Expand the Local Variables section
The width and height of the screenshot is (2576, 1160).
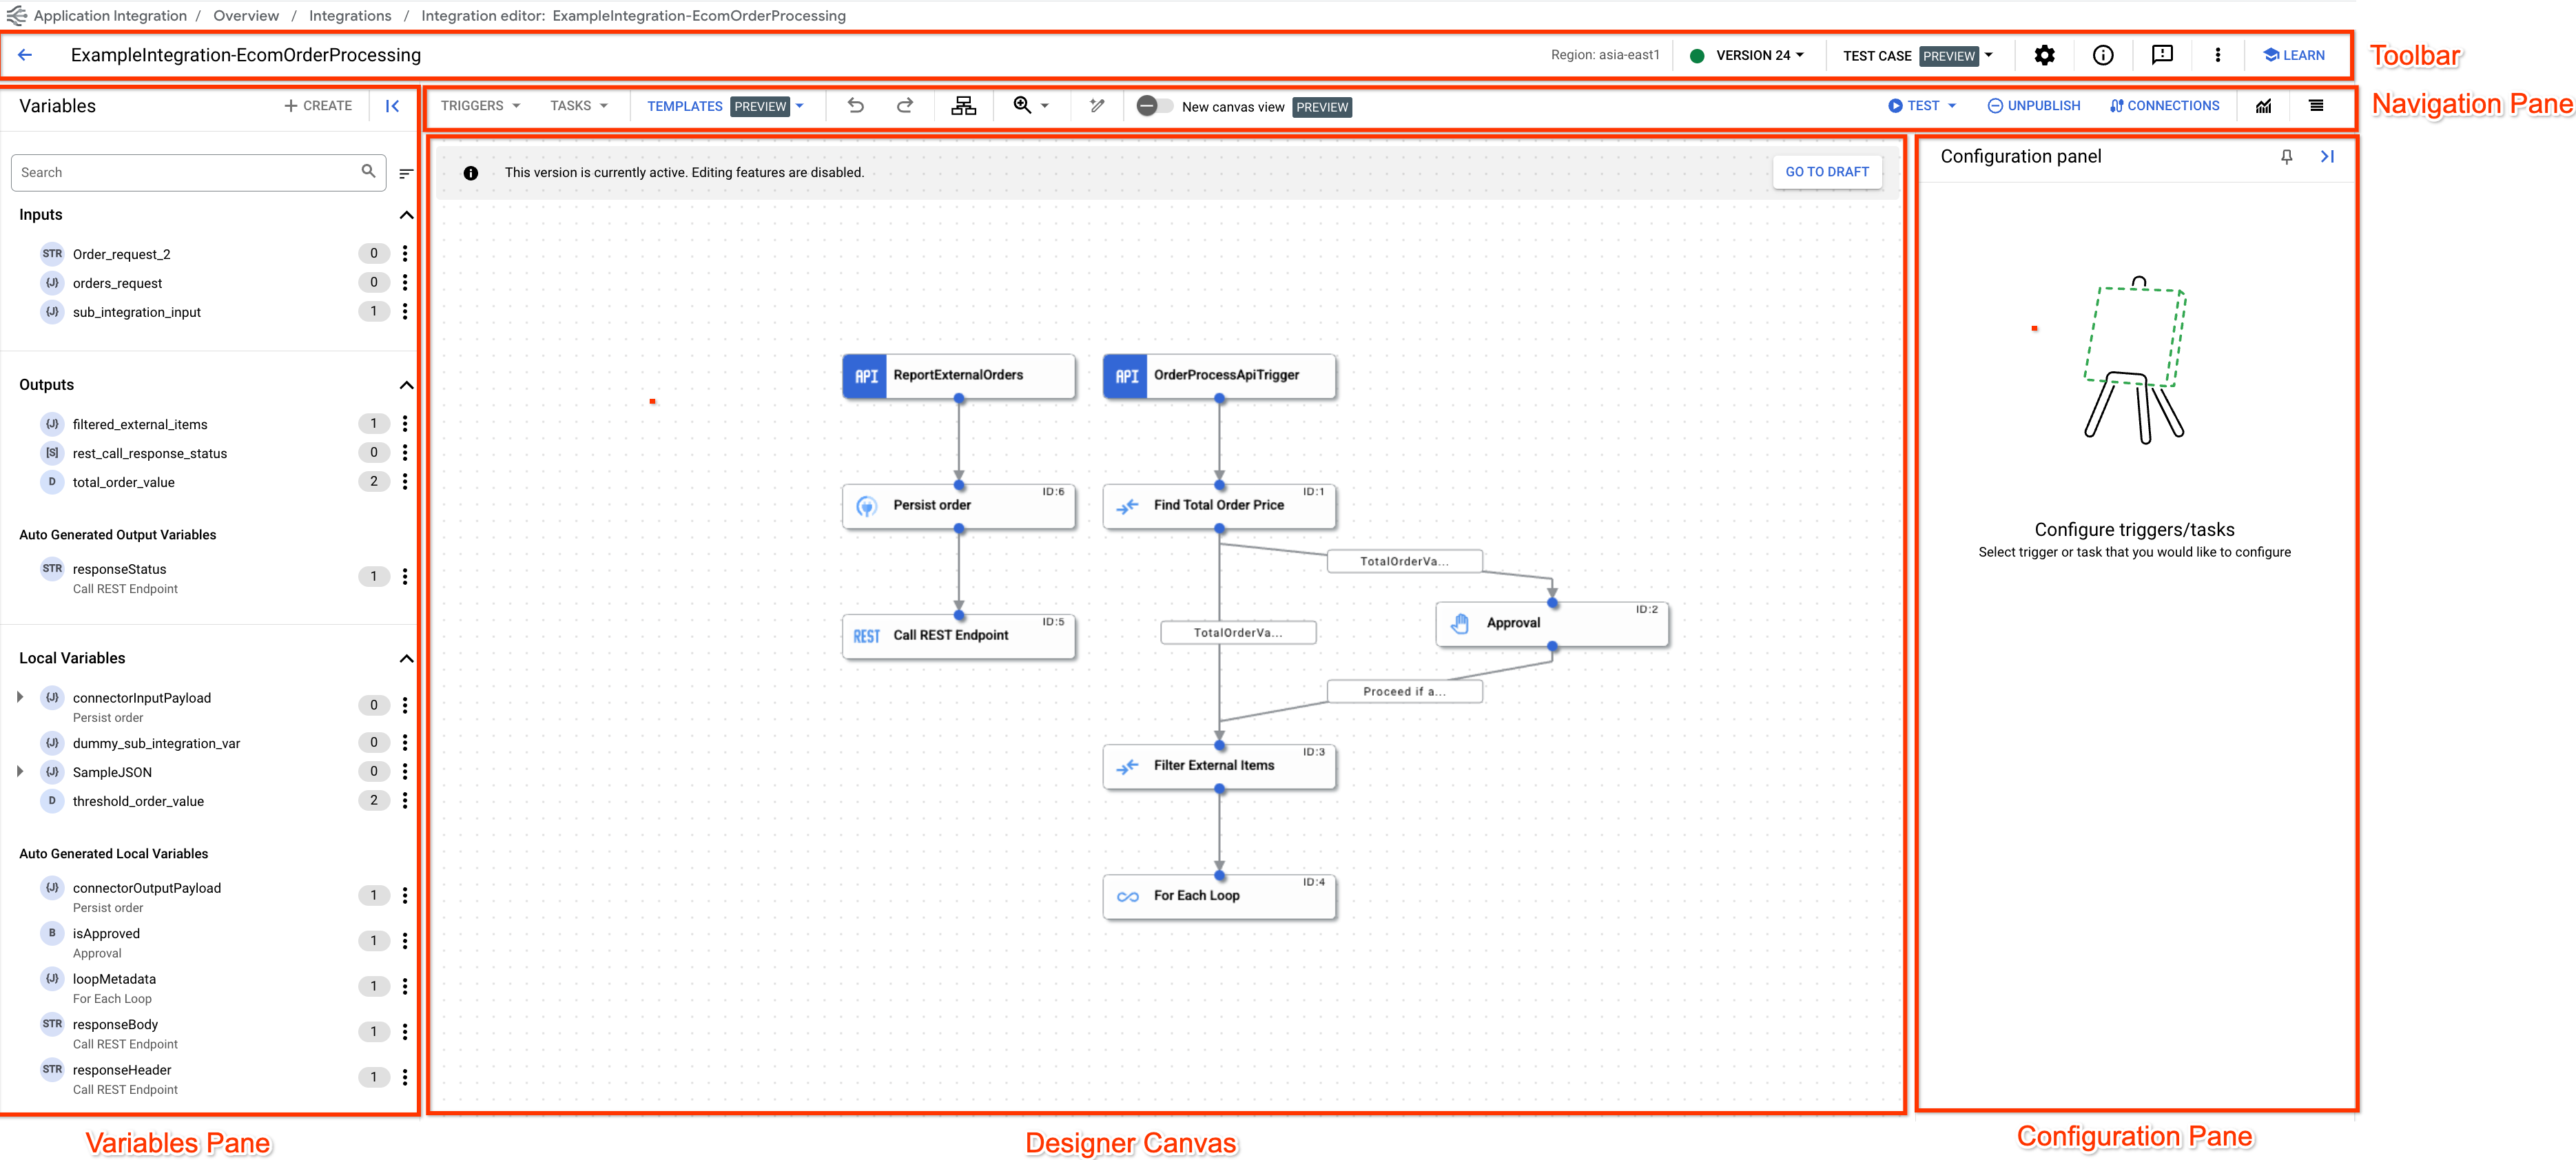point(406,657)
